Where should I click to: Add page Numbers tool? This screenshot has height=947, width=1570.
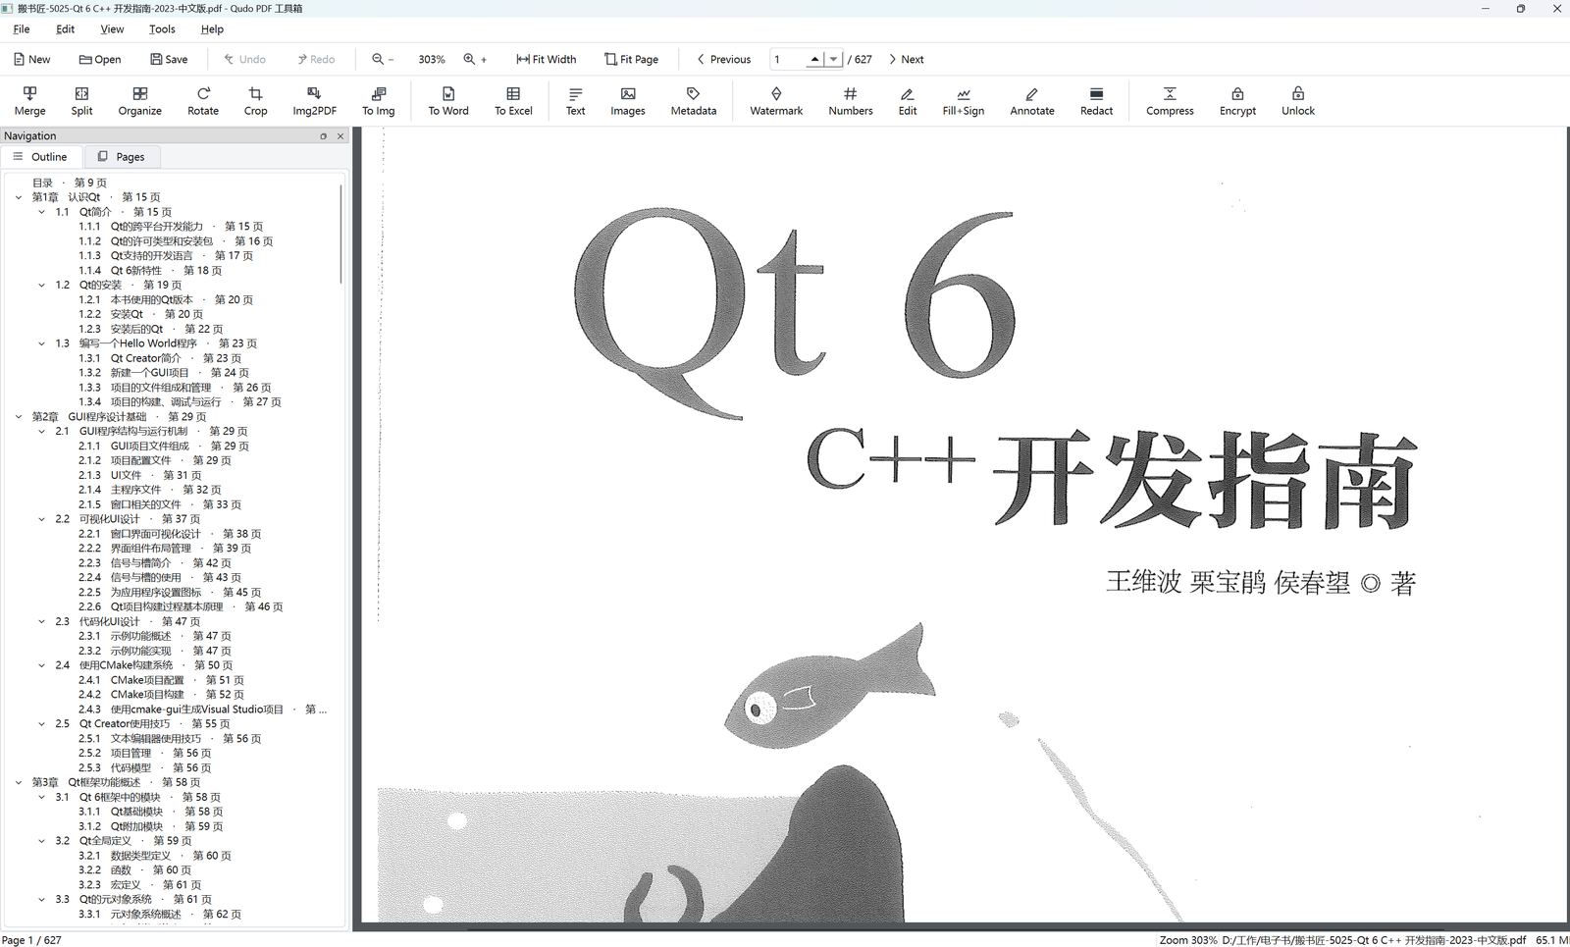851,100
